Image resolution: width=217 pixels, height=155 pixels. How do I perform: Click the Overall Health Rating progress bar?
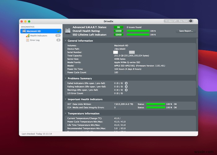[x=138, y=31]
